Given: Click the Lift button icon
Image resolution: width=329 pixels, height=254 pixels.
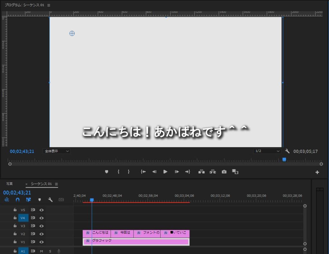Looking at the screenshot, I should pos(201,172).
